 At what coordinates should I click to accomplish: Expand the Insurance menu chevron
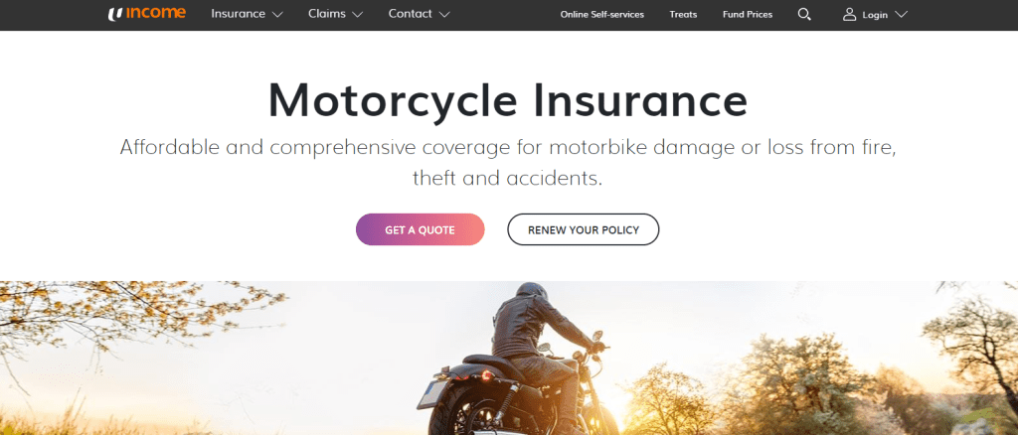pos(277,14)
